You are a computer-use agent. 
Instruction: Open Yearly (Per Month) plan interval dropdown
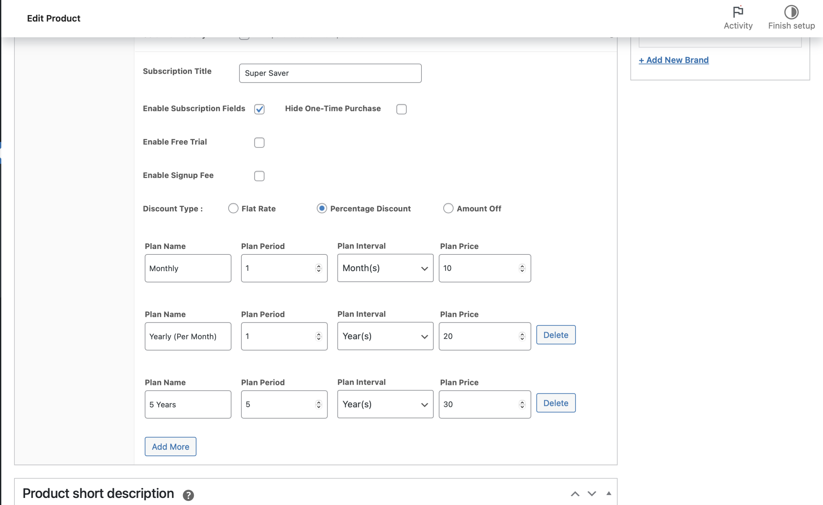tap(385, 336)
